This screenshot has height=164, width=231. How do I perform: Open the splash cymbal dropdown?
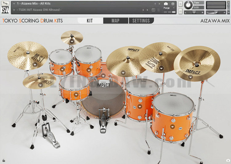pyautogui.click(x=72, y=41)
